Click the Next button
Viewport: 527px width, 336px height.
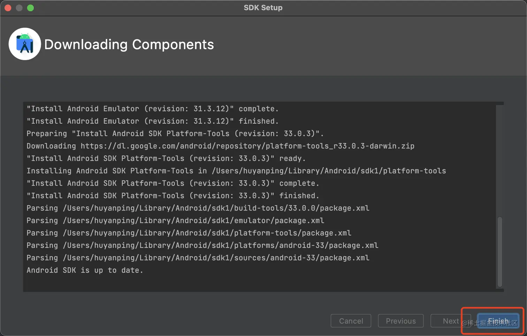[x=450, y=321]
